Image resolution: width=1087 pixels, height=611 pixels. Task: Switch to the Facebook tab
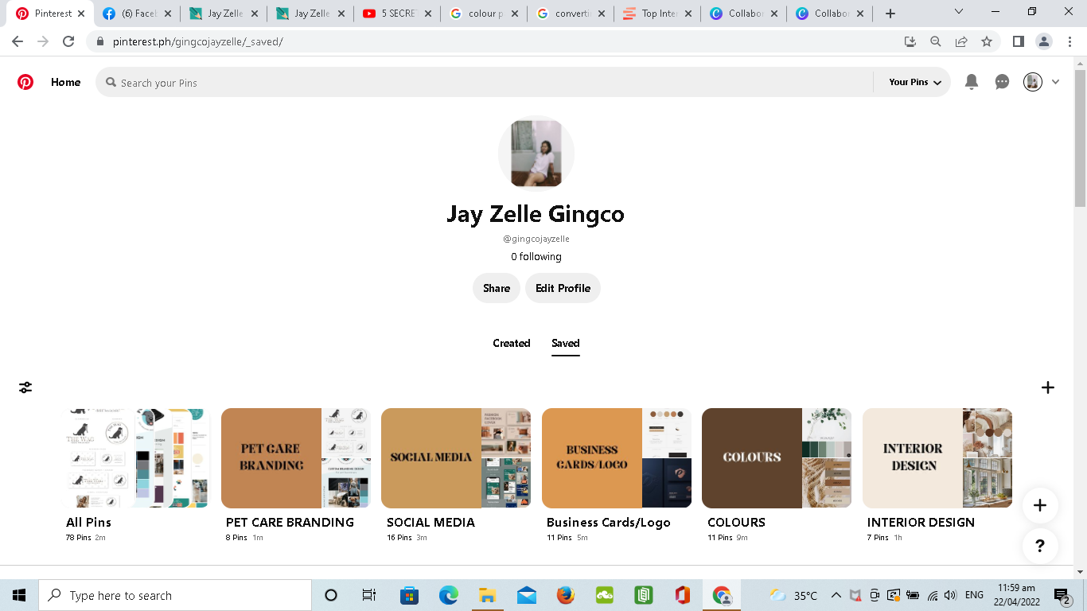coord(137,14)
